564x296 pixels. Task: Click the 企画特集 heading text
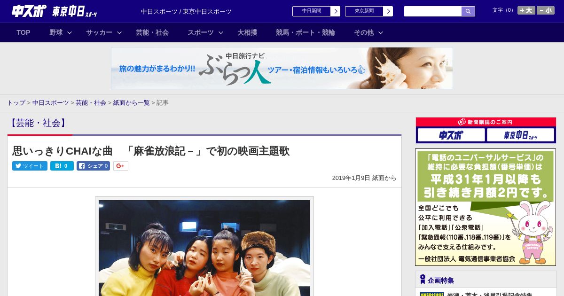[441, 280]
